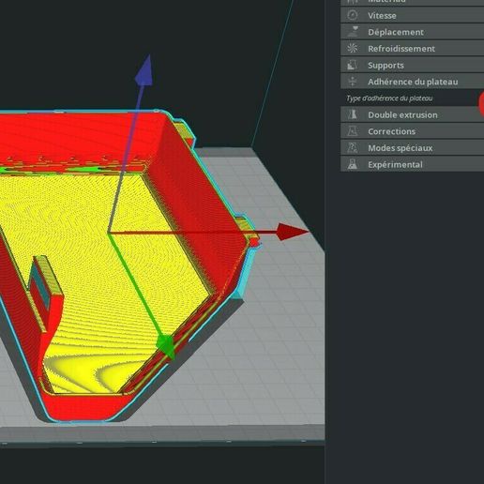Click the Déplacement travel icon
The height and width of the screenshot is (484, 484).
pyautogui.click(x=353, y=32)
